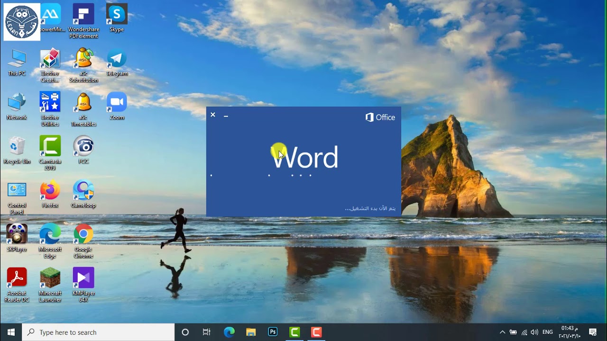The width and height of the screenshot is (607, 341).
Task: Select the aSc Substitution icon
Action: (83, 66)
